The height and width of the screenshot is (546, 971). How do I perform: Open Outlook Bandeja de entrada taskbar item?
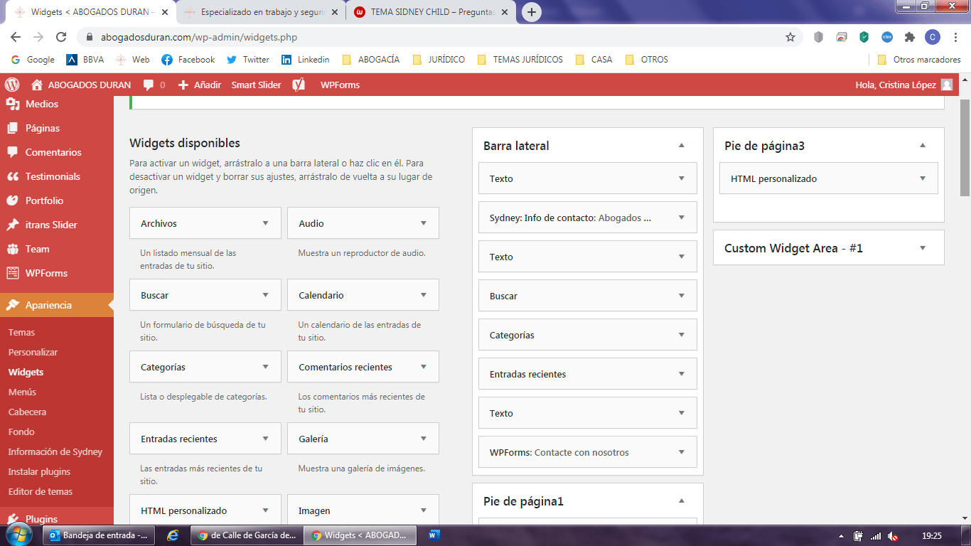[99, 535]
